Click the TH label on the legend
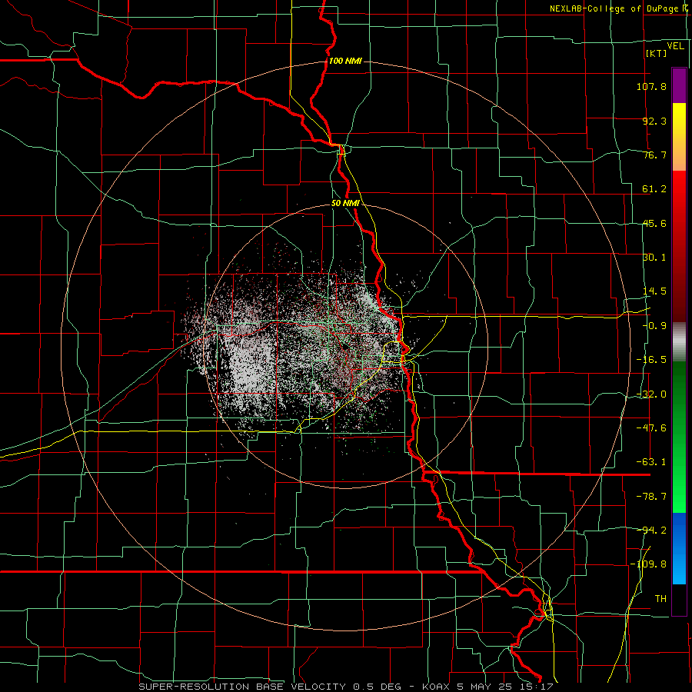692x692 pixels. 660,598
